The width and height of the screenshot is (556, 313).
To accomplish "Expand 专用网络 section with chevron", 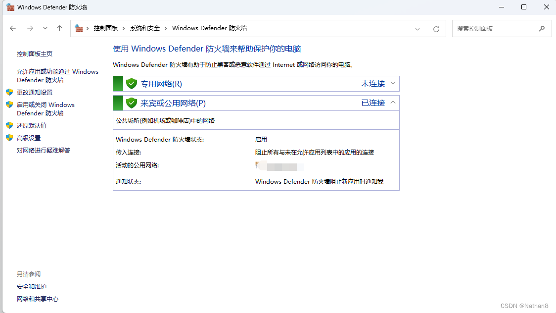I will tap(393, 83).
